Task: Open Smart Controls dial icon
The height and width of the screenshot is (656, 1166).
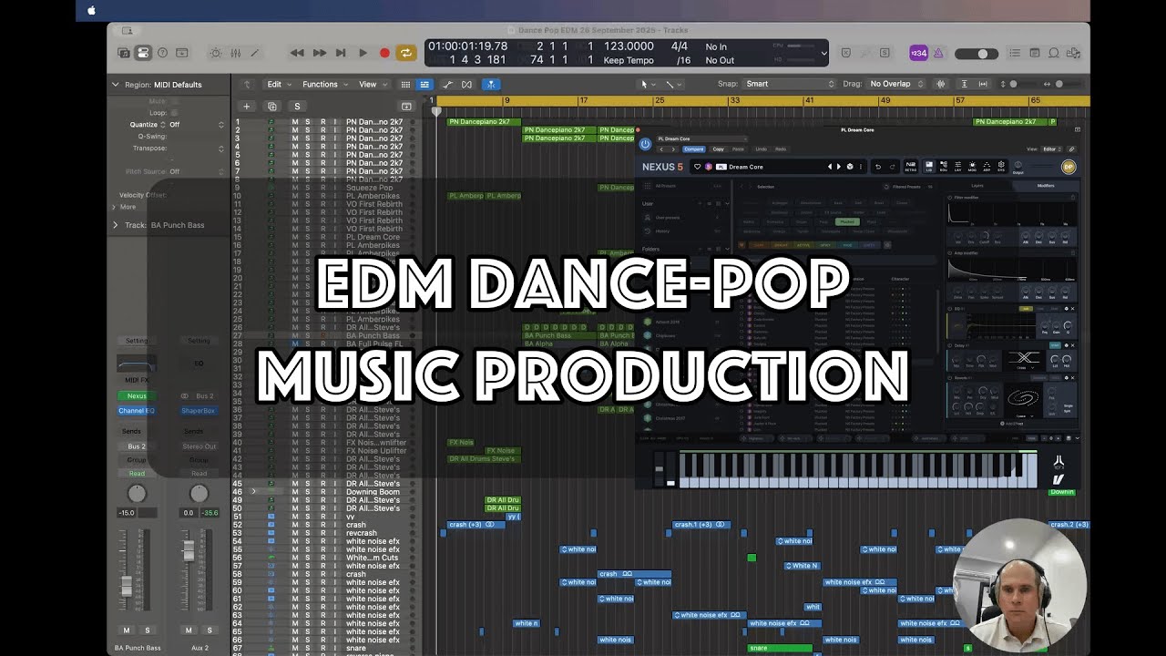Action: (x=216, y=53)
